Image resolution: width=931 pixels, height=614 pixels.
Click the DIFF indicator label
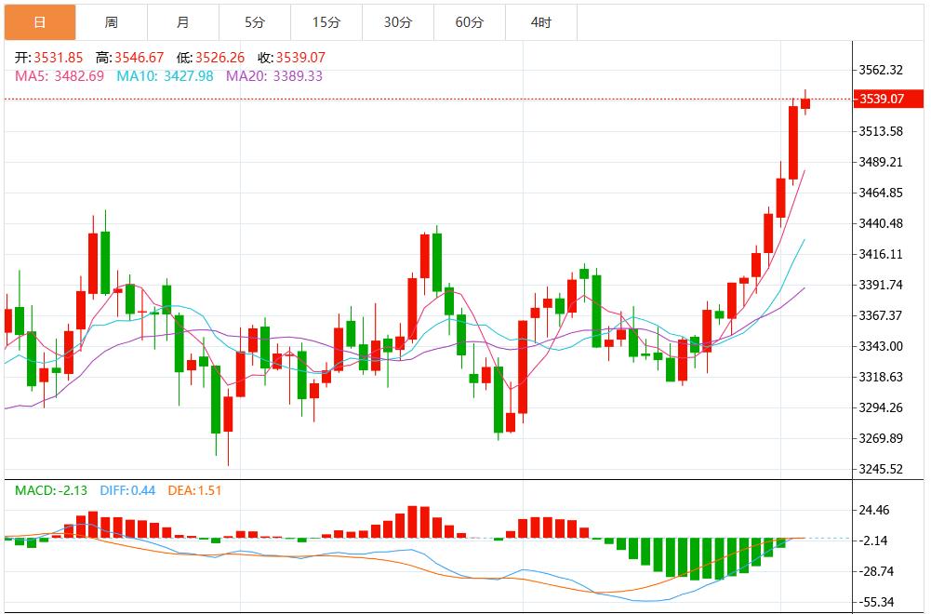tap(129, 490)
